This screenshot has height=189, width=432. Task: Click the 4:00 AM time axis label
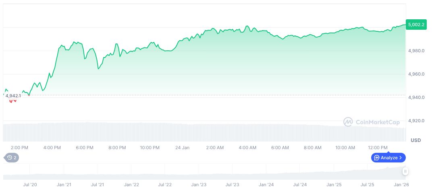tap(247, 148)
